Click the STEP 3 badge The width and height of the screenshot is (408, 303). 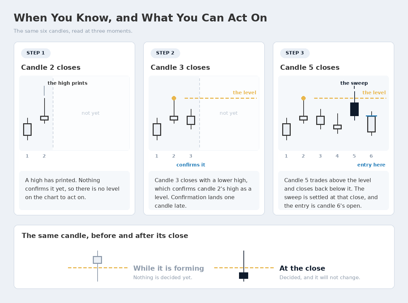click(295, 53)
